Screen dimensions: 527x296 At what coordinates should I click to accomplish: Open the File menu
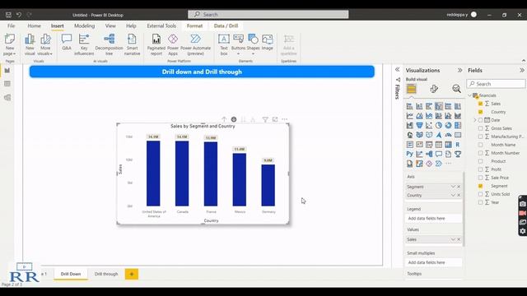coord(11,25)
